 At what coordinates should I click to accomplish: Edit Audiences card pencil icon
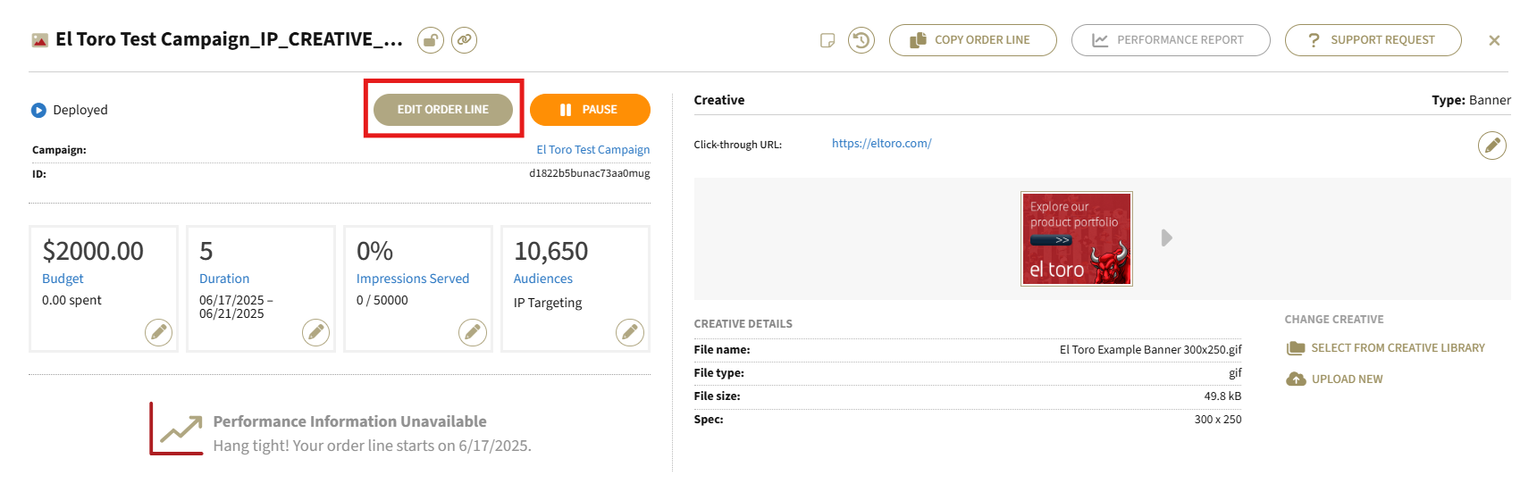[x=630, y=332]
